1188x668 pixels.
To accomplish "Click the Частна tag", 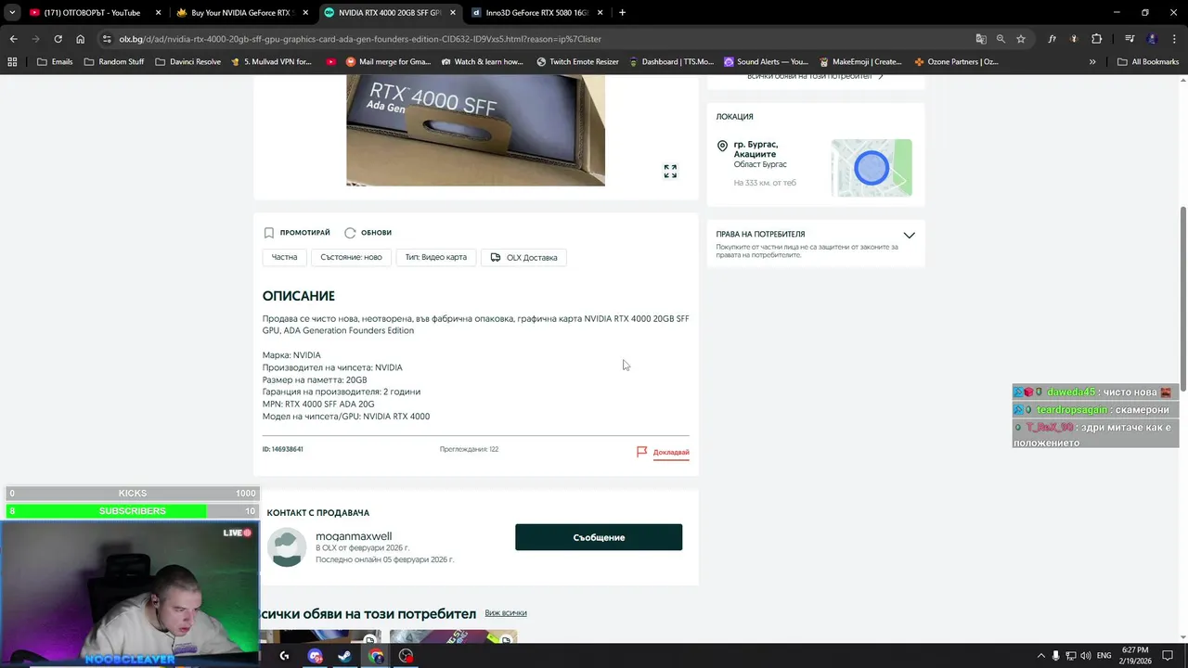I will click(x=285, y=257).
